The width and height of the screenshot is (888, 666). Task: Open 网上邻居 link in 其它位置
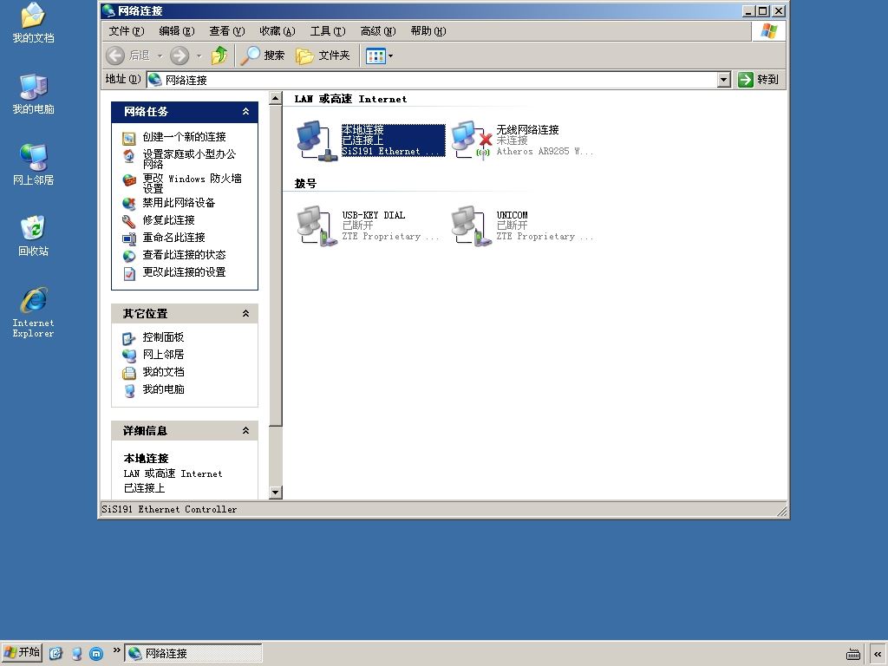pos(163,355)
